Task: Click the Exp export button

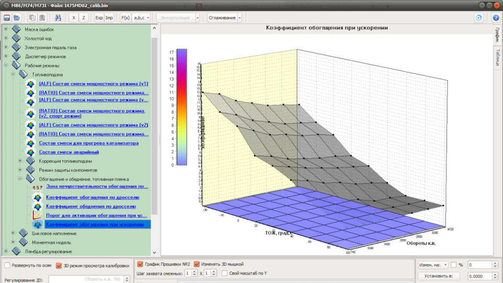Action: click(x=99, y=18)
